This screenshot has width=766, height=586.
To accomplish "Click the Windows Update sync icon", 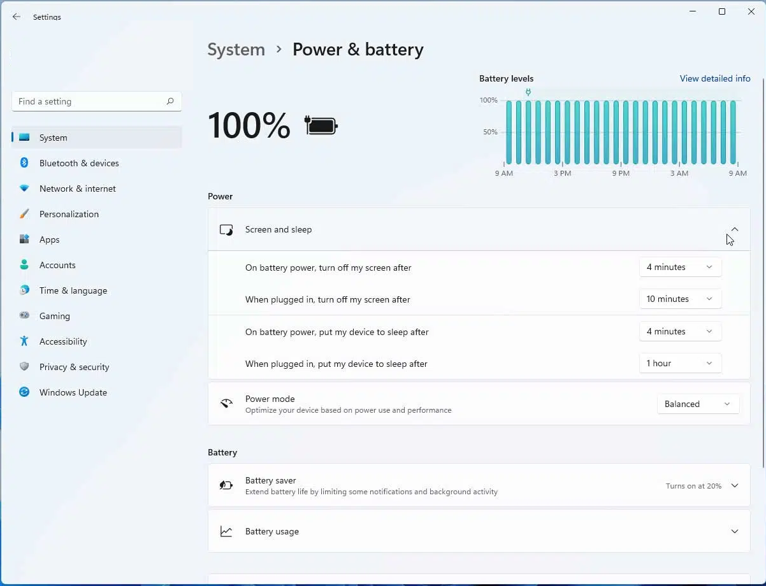I will pyautogui.click(x=24, y=392).
